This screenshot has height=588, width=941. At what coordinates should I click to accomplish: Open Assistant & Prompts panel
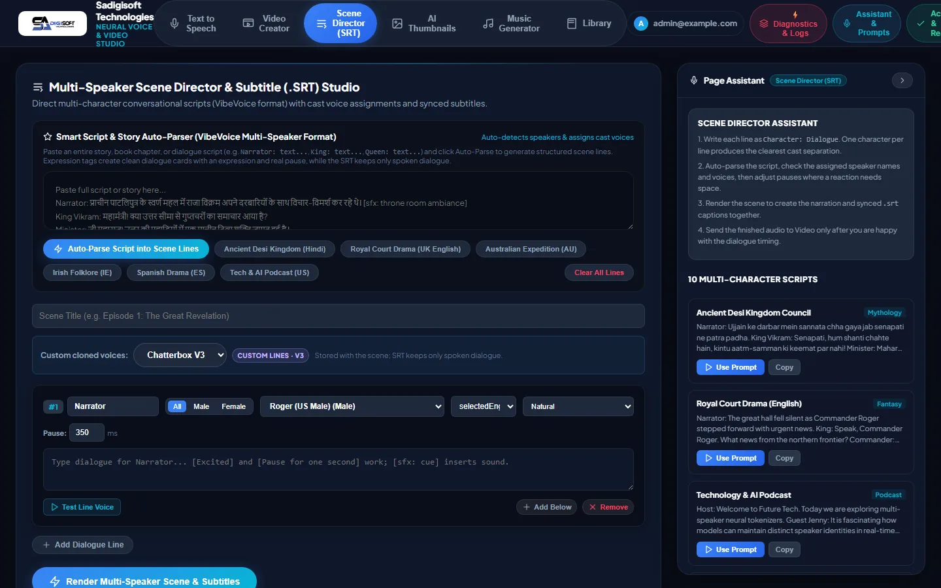[867, 24]
